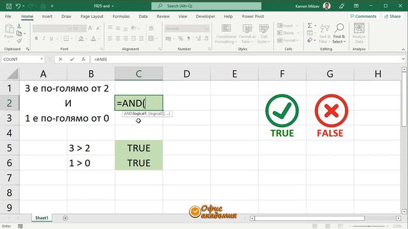The image size is (408, 229).
Task: Click the zoom slider in status bar
Action: point(368,226)
